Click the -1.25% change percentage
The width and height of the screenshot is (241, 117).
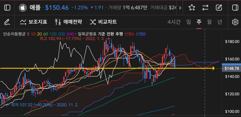click(x=80, y=8)
